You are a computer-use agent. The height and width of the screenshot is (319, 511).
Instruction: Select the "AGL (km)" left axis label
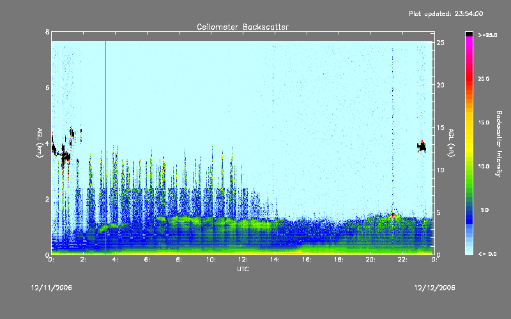click(x=40, y=143)
